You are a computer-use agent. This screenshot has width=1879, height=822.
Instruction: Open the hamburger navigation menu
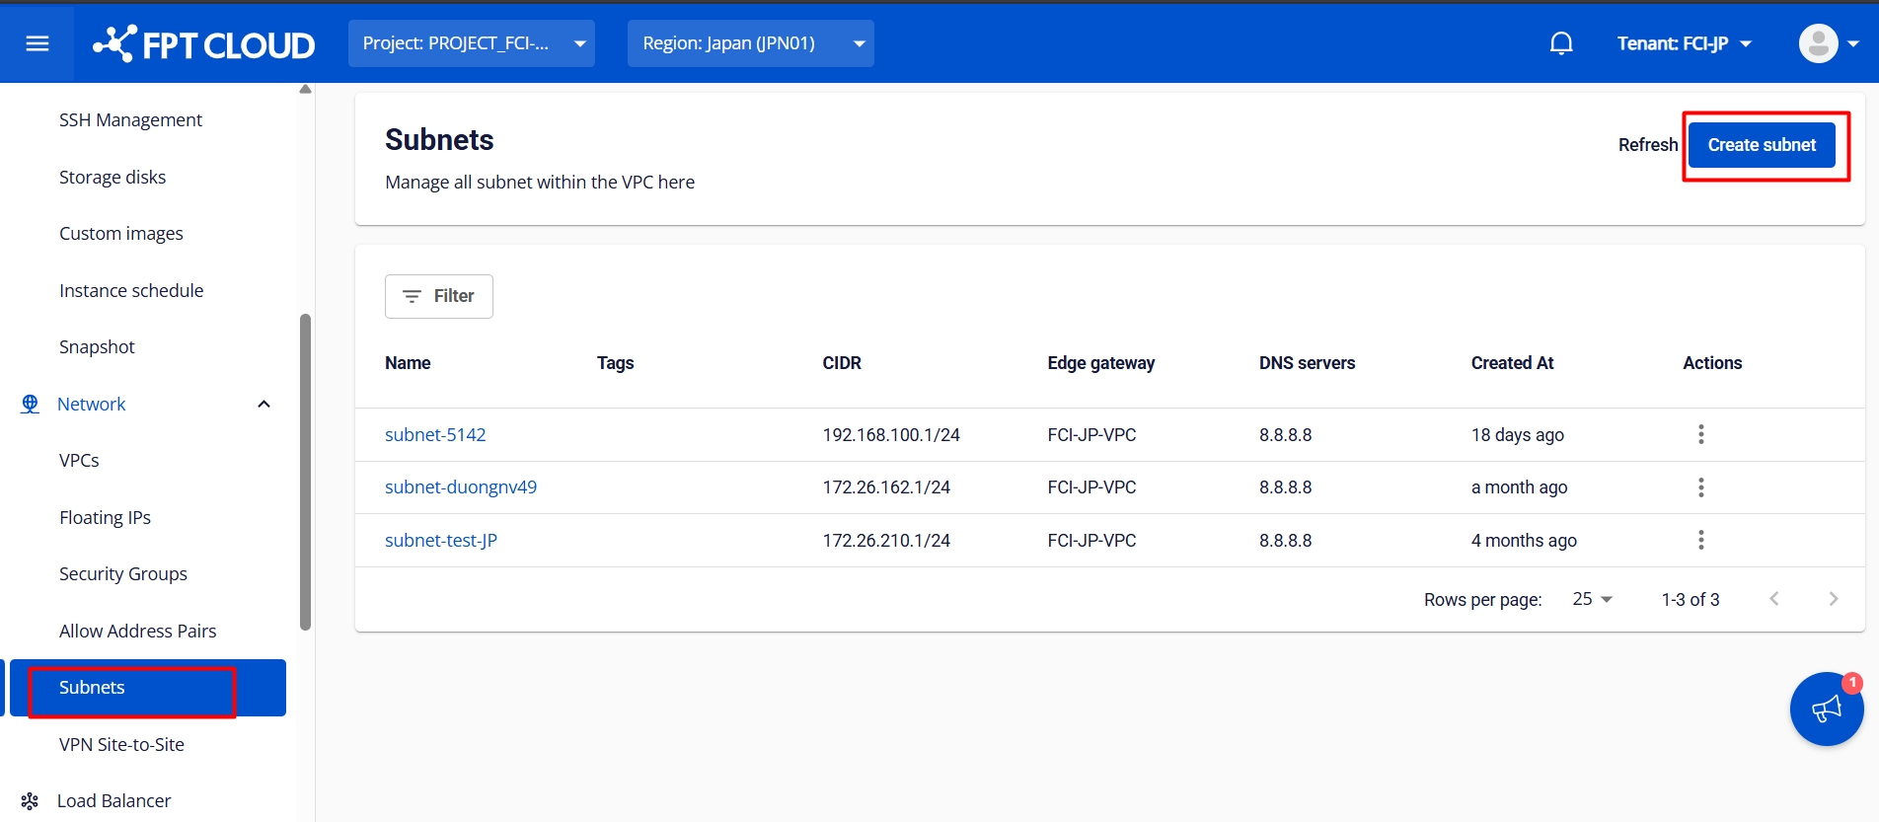point(38,43)
